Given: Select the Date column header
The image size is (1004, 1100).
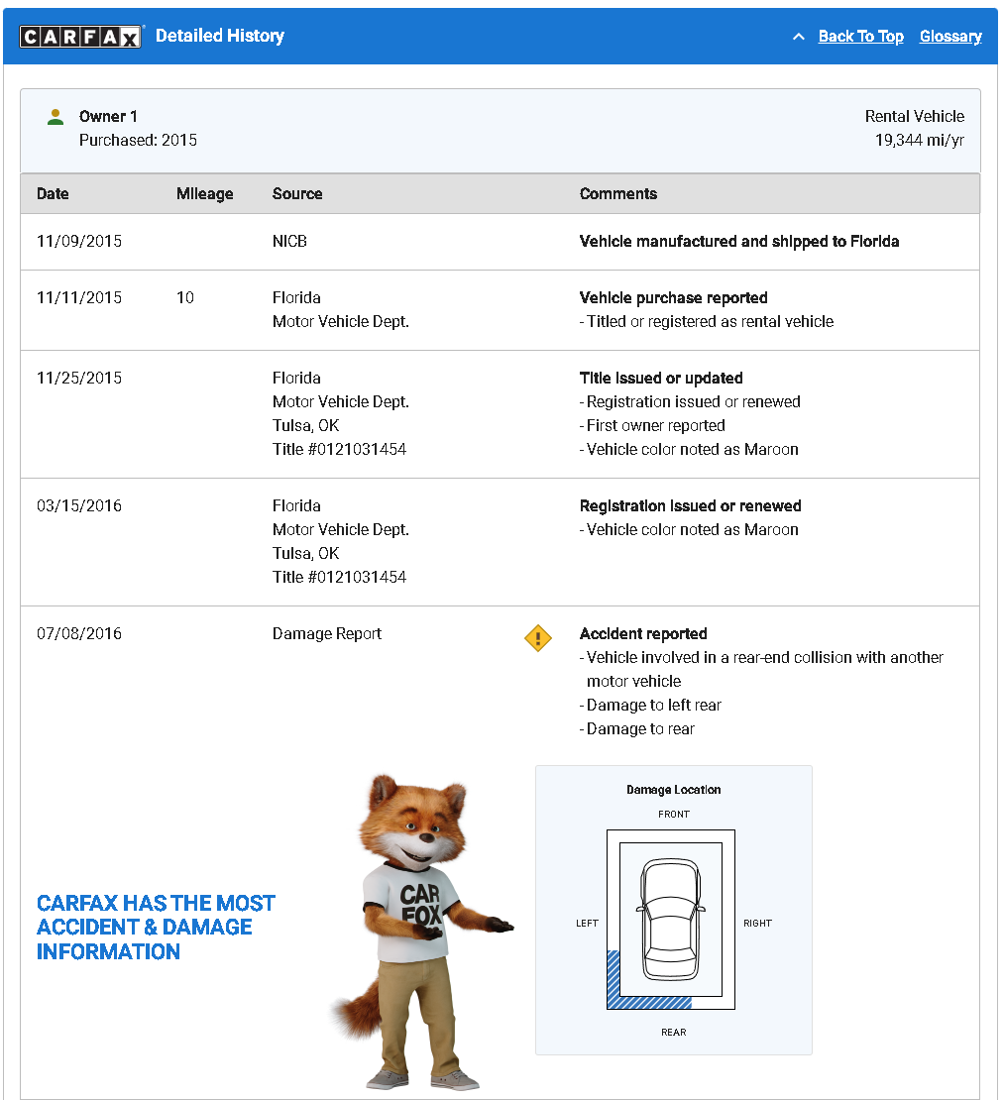Looking at the screenshot, I should 53,193.
